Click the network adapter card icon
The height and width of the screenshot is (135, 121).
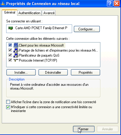click(x=11, y=28)
